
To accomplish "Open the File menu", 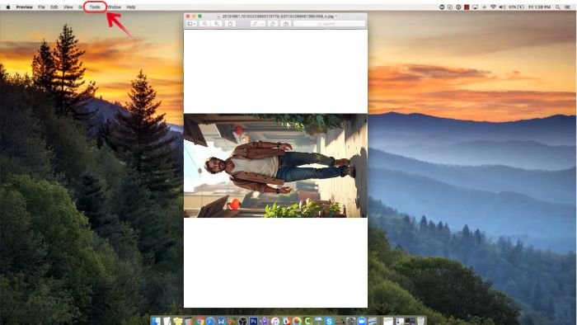I will (x=41, y=7).
